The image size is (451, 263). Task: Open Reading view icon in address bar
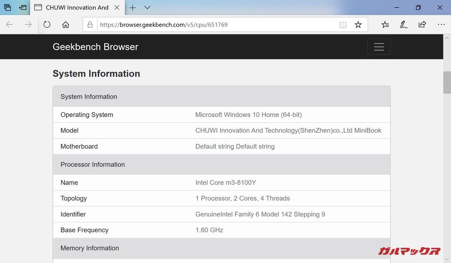343,25
